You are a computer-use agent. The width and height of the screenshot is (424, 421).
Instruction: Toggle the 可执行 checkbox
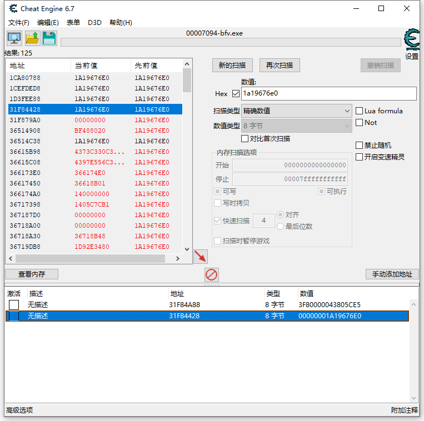coord(321,192)
